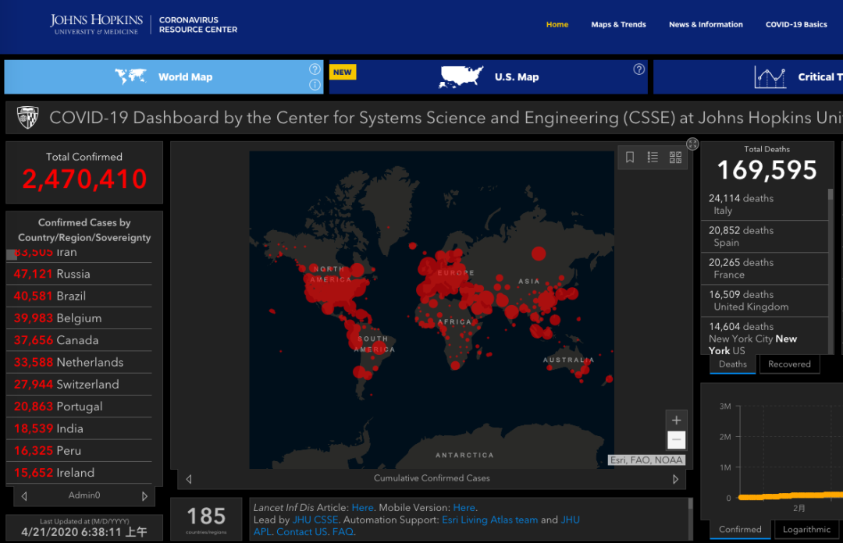Click the U.S. map silhouette icon
The height and width of the screenshot is (543, 843).
(461, 76)
